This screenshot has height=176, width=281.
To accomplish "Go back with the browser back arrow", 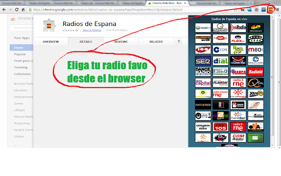I will [4, 10].
